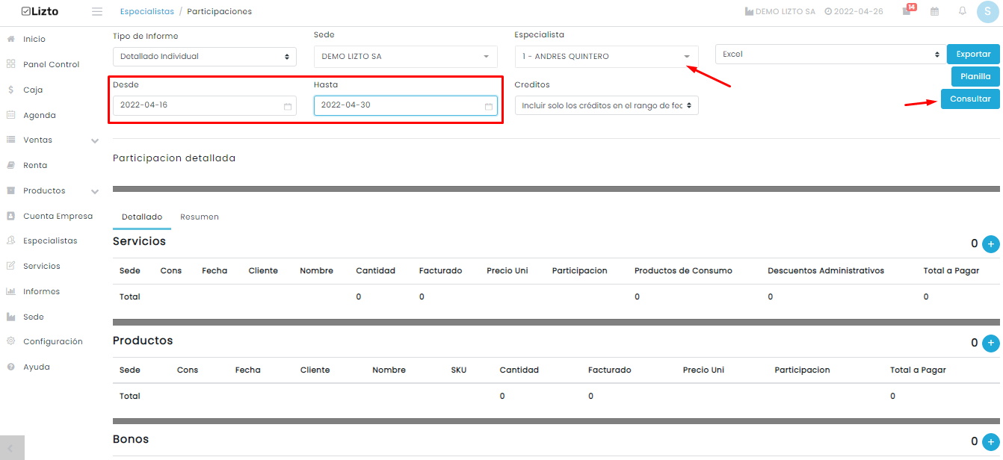The width and height of the screenshot is (1003, 460).
Task: Open the hamburger sidebar menu icon
Action: click(x=96, y=12)
